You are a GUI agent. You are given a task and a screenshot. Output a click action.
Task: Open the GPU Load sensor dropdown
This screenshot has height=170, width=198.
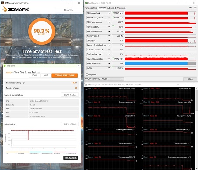109,41
